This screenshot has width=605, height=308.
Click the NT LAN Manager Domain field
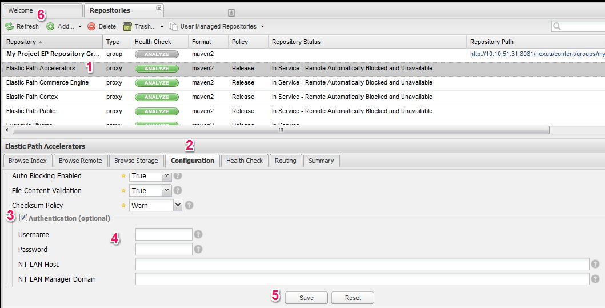[x=362, y=279]
